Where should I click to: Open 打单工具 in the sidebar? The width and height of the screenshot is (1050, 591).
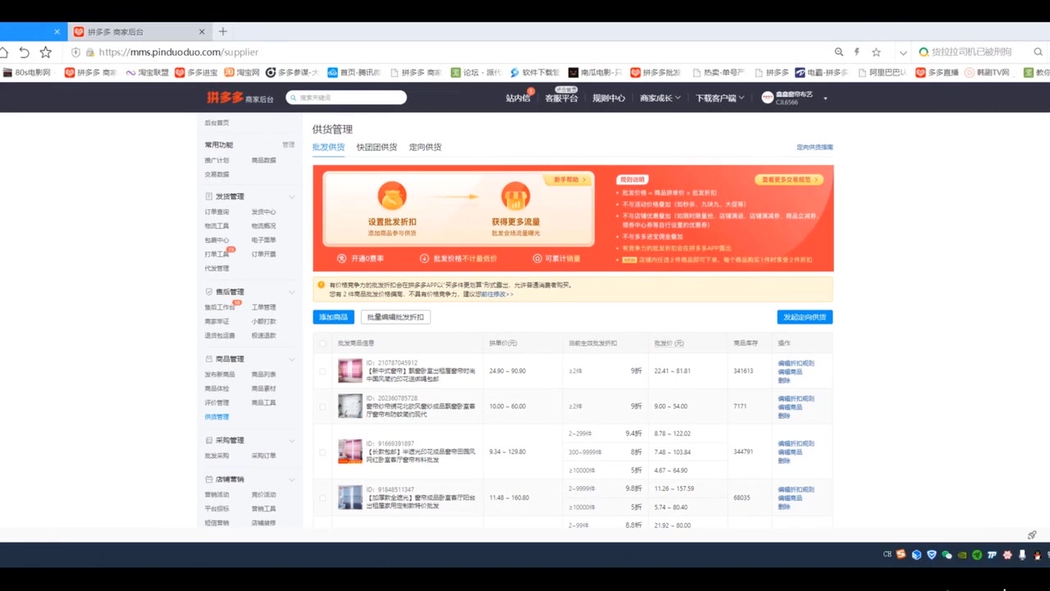[217, 254]
